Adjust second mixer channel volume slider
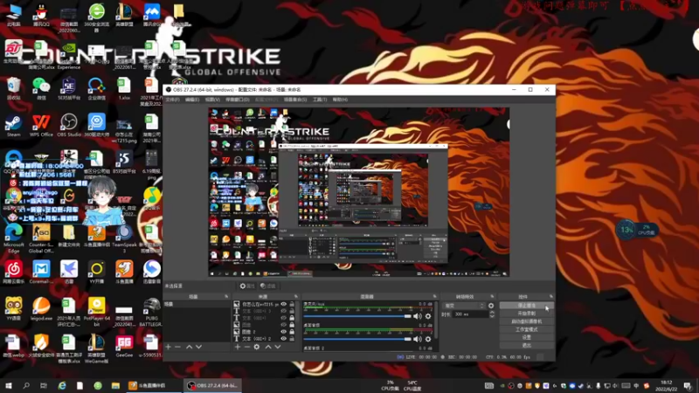 [357, 339]
